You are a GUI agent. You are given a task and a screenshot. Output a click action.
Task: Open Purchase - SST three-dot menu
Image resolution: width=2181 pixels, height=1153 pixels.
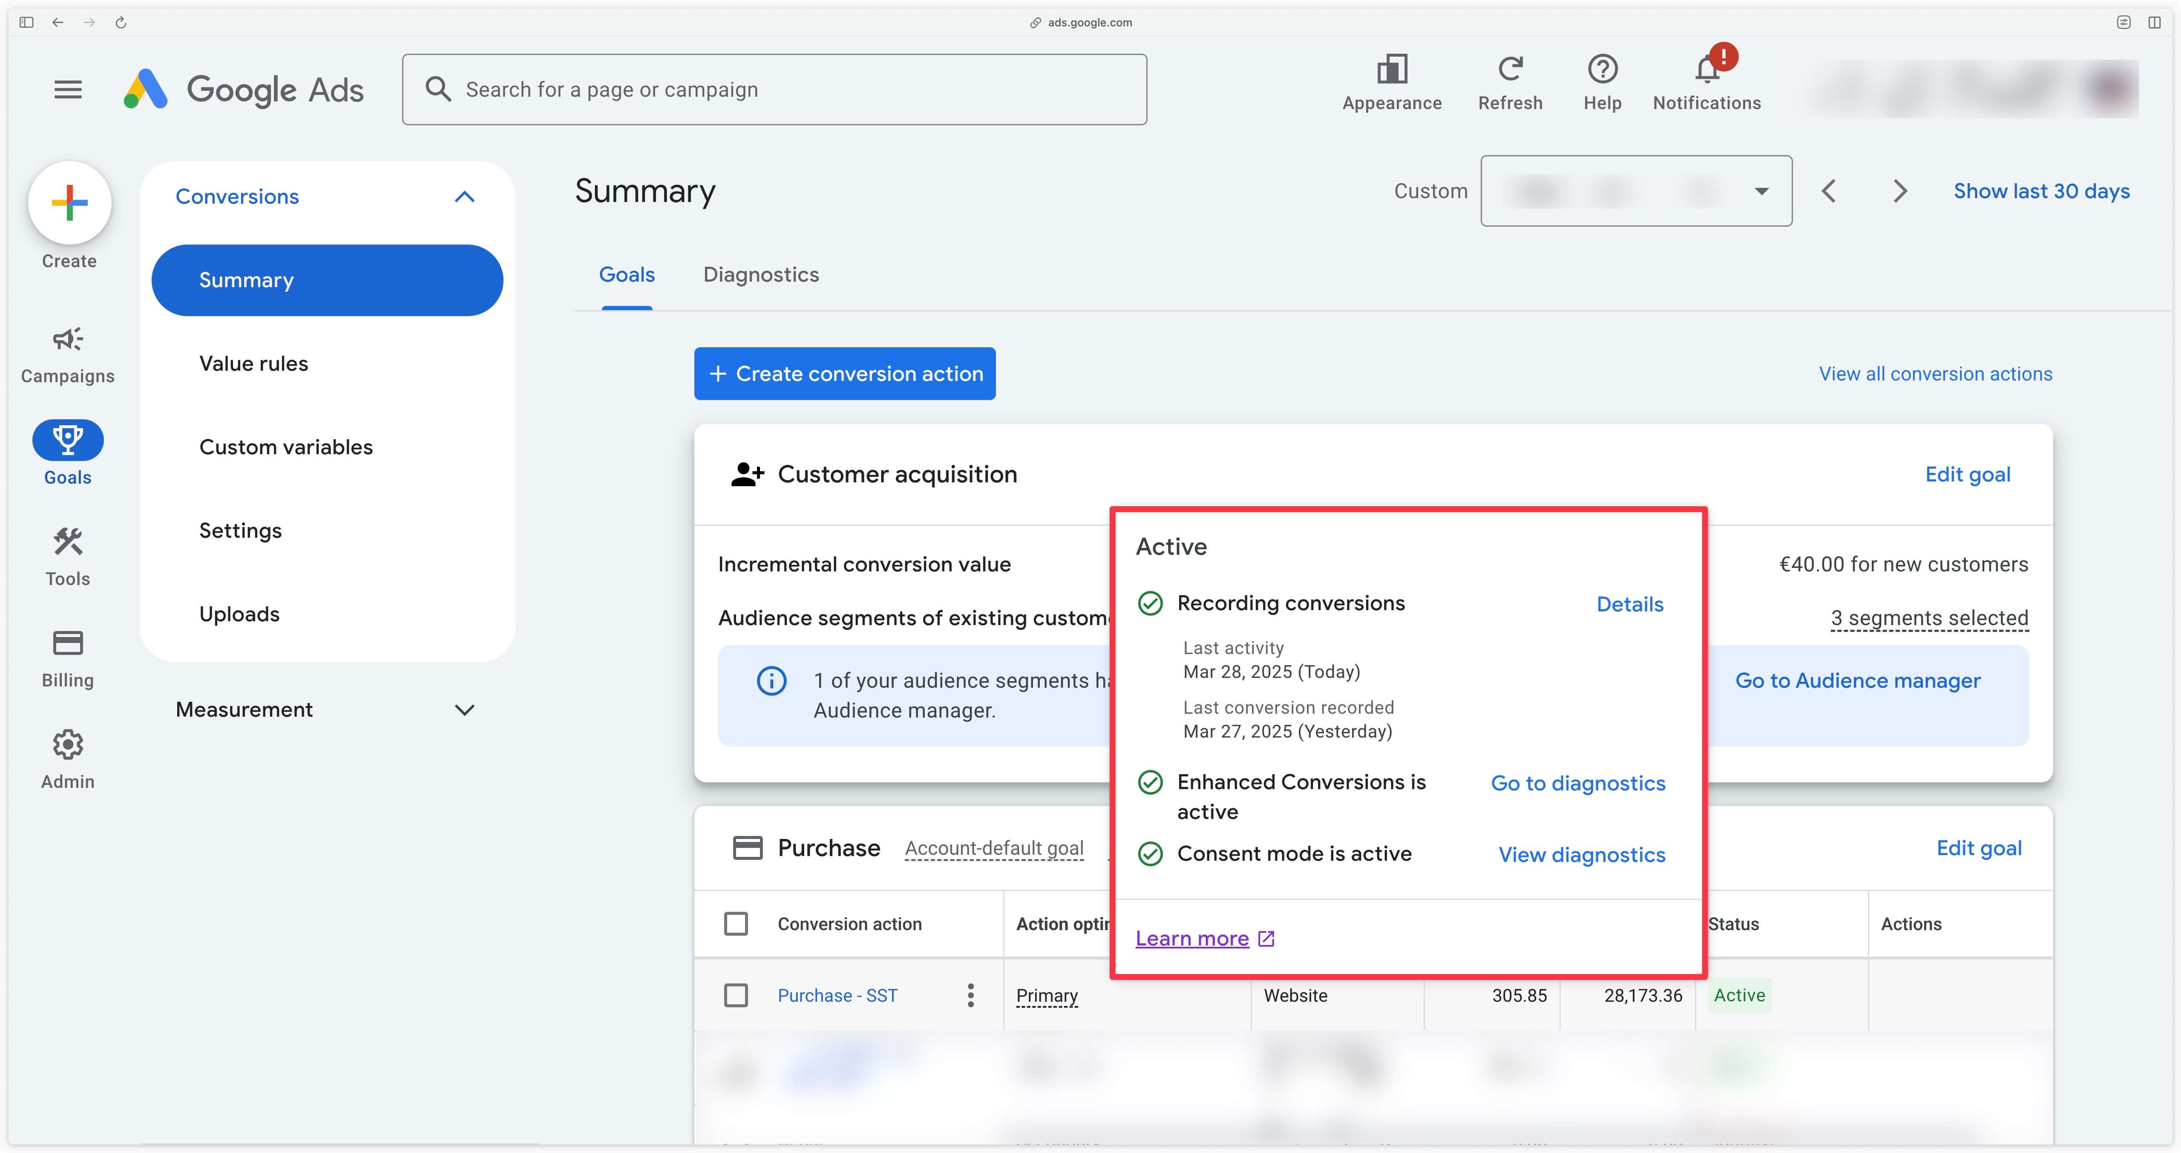coord(970,995)
